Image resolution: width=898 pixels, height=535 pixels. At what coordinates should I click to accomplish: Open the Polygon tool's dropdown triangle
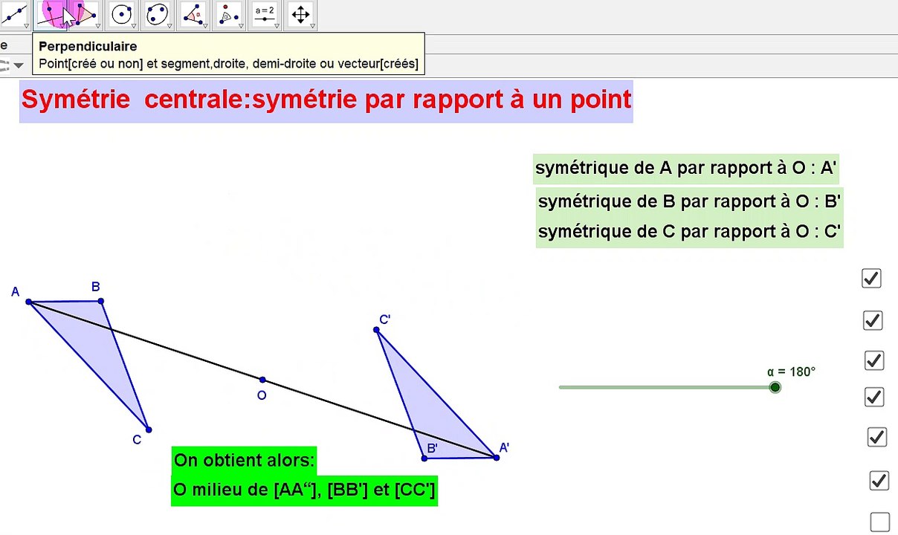tap(97, 26)
